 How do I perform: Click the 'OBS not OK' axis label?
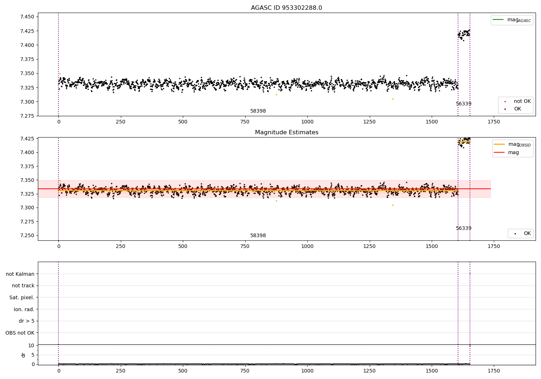pyautogui.click(x=20, y=333)
